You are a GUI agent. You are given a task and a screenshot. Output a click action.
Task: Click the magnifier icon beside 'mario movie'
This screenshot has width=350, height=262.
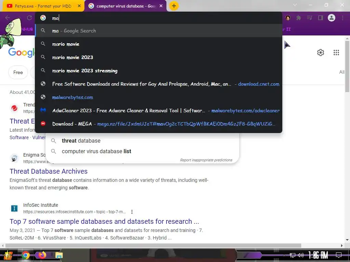click(43, 44)
